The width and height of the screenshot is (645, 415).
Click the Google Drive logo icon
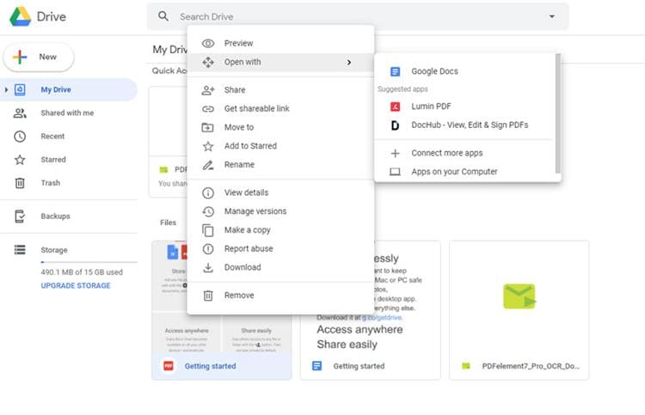(x=20, y=16)
